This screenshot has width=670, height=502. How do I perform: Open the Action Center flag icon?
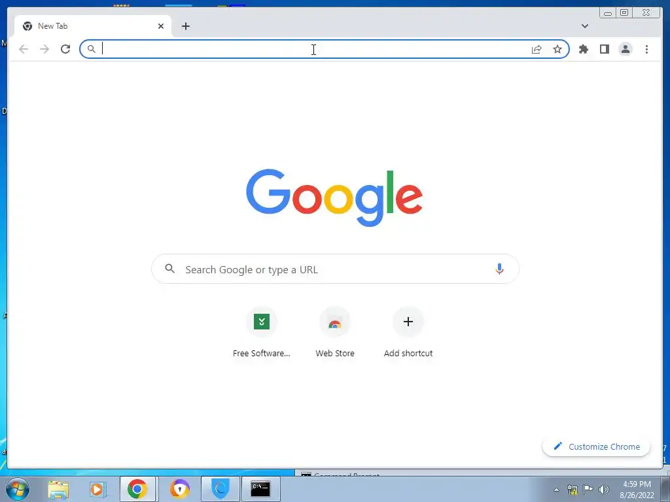coord(588,490)
